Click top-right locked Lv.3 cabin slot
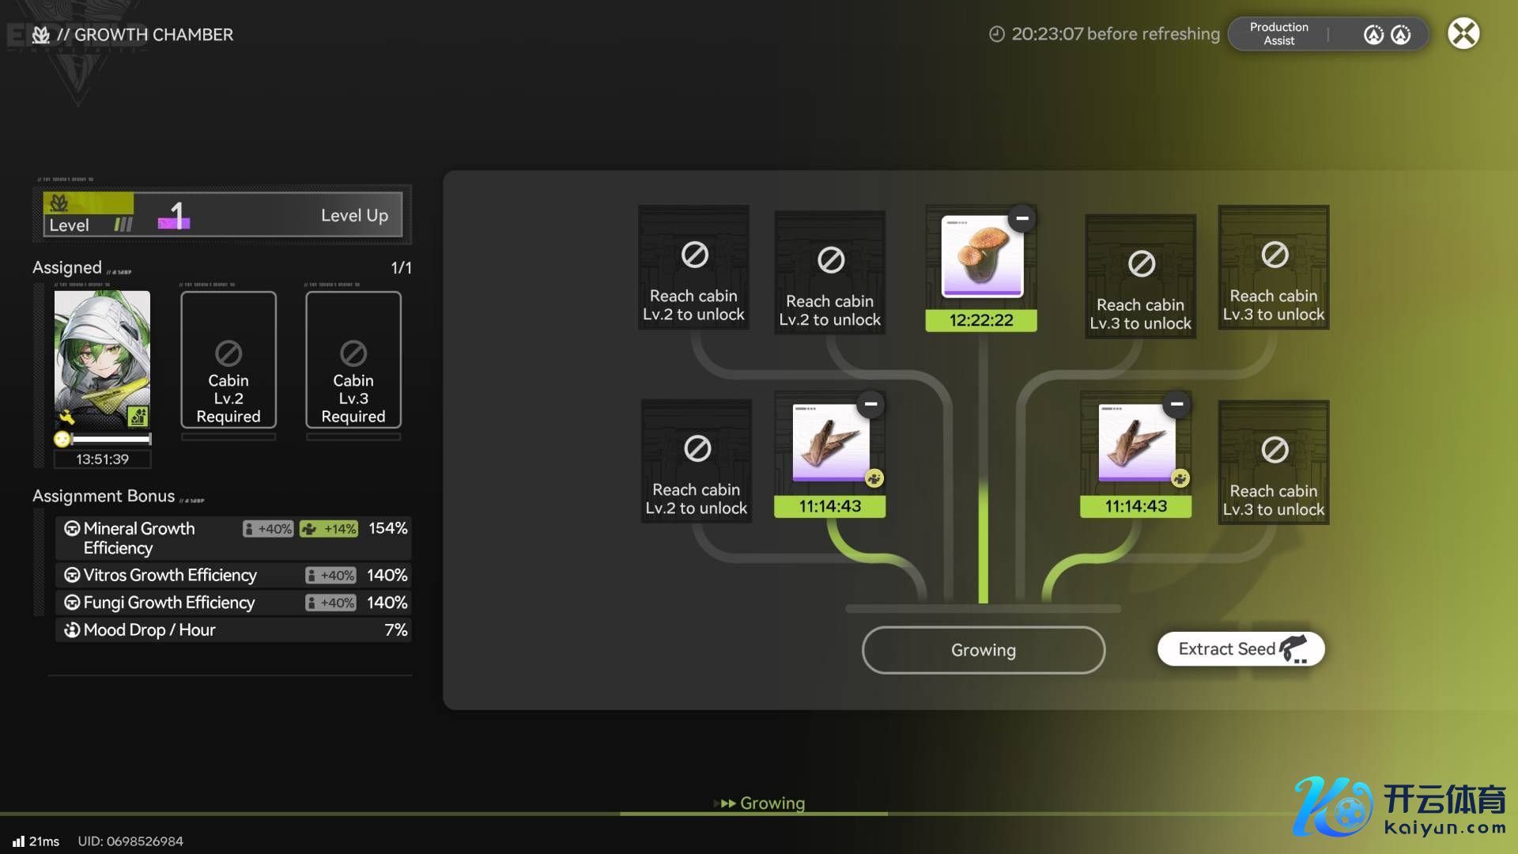Image resolution: width=1518 pixels, height=854 pixels. (x=1273, y=267)
